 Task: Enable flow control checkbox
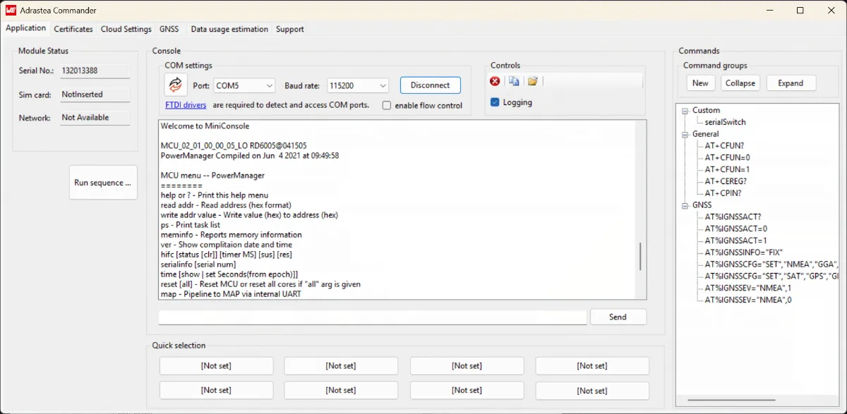[387, 106]
